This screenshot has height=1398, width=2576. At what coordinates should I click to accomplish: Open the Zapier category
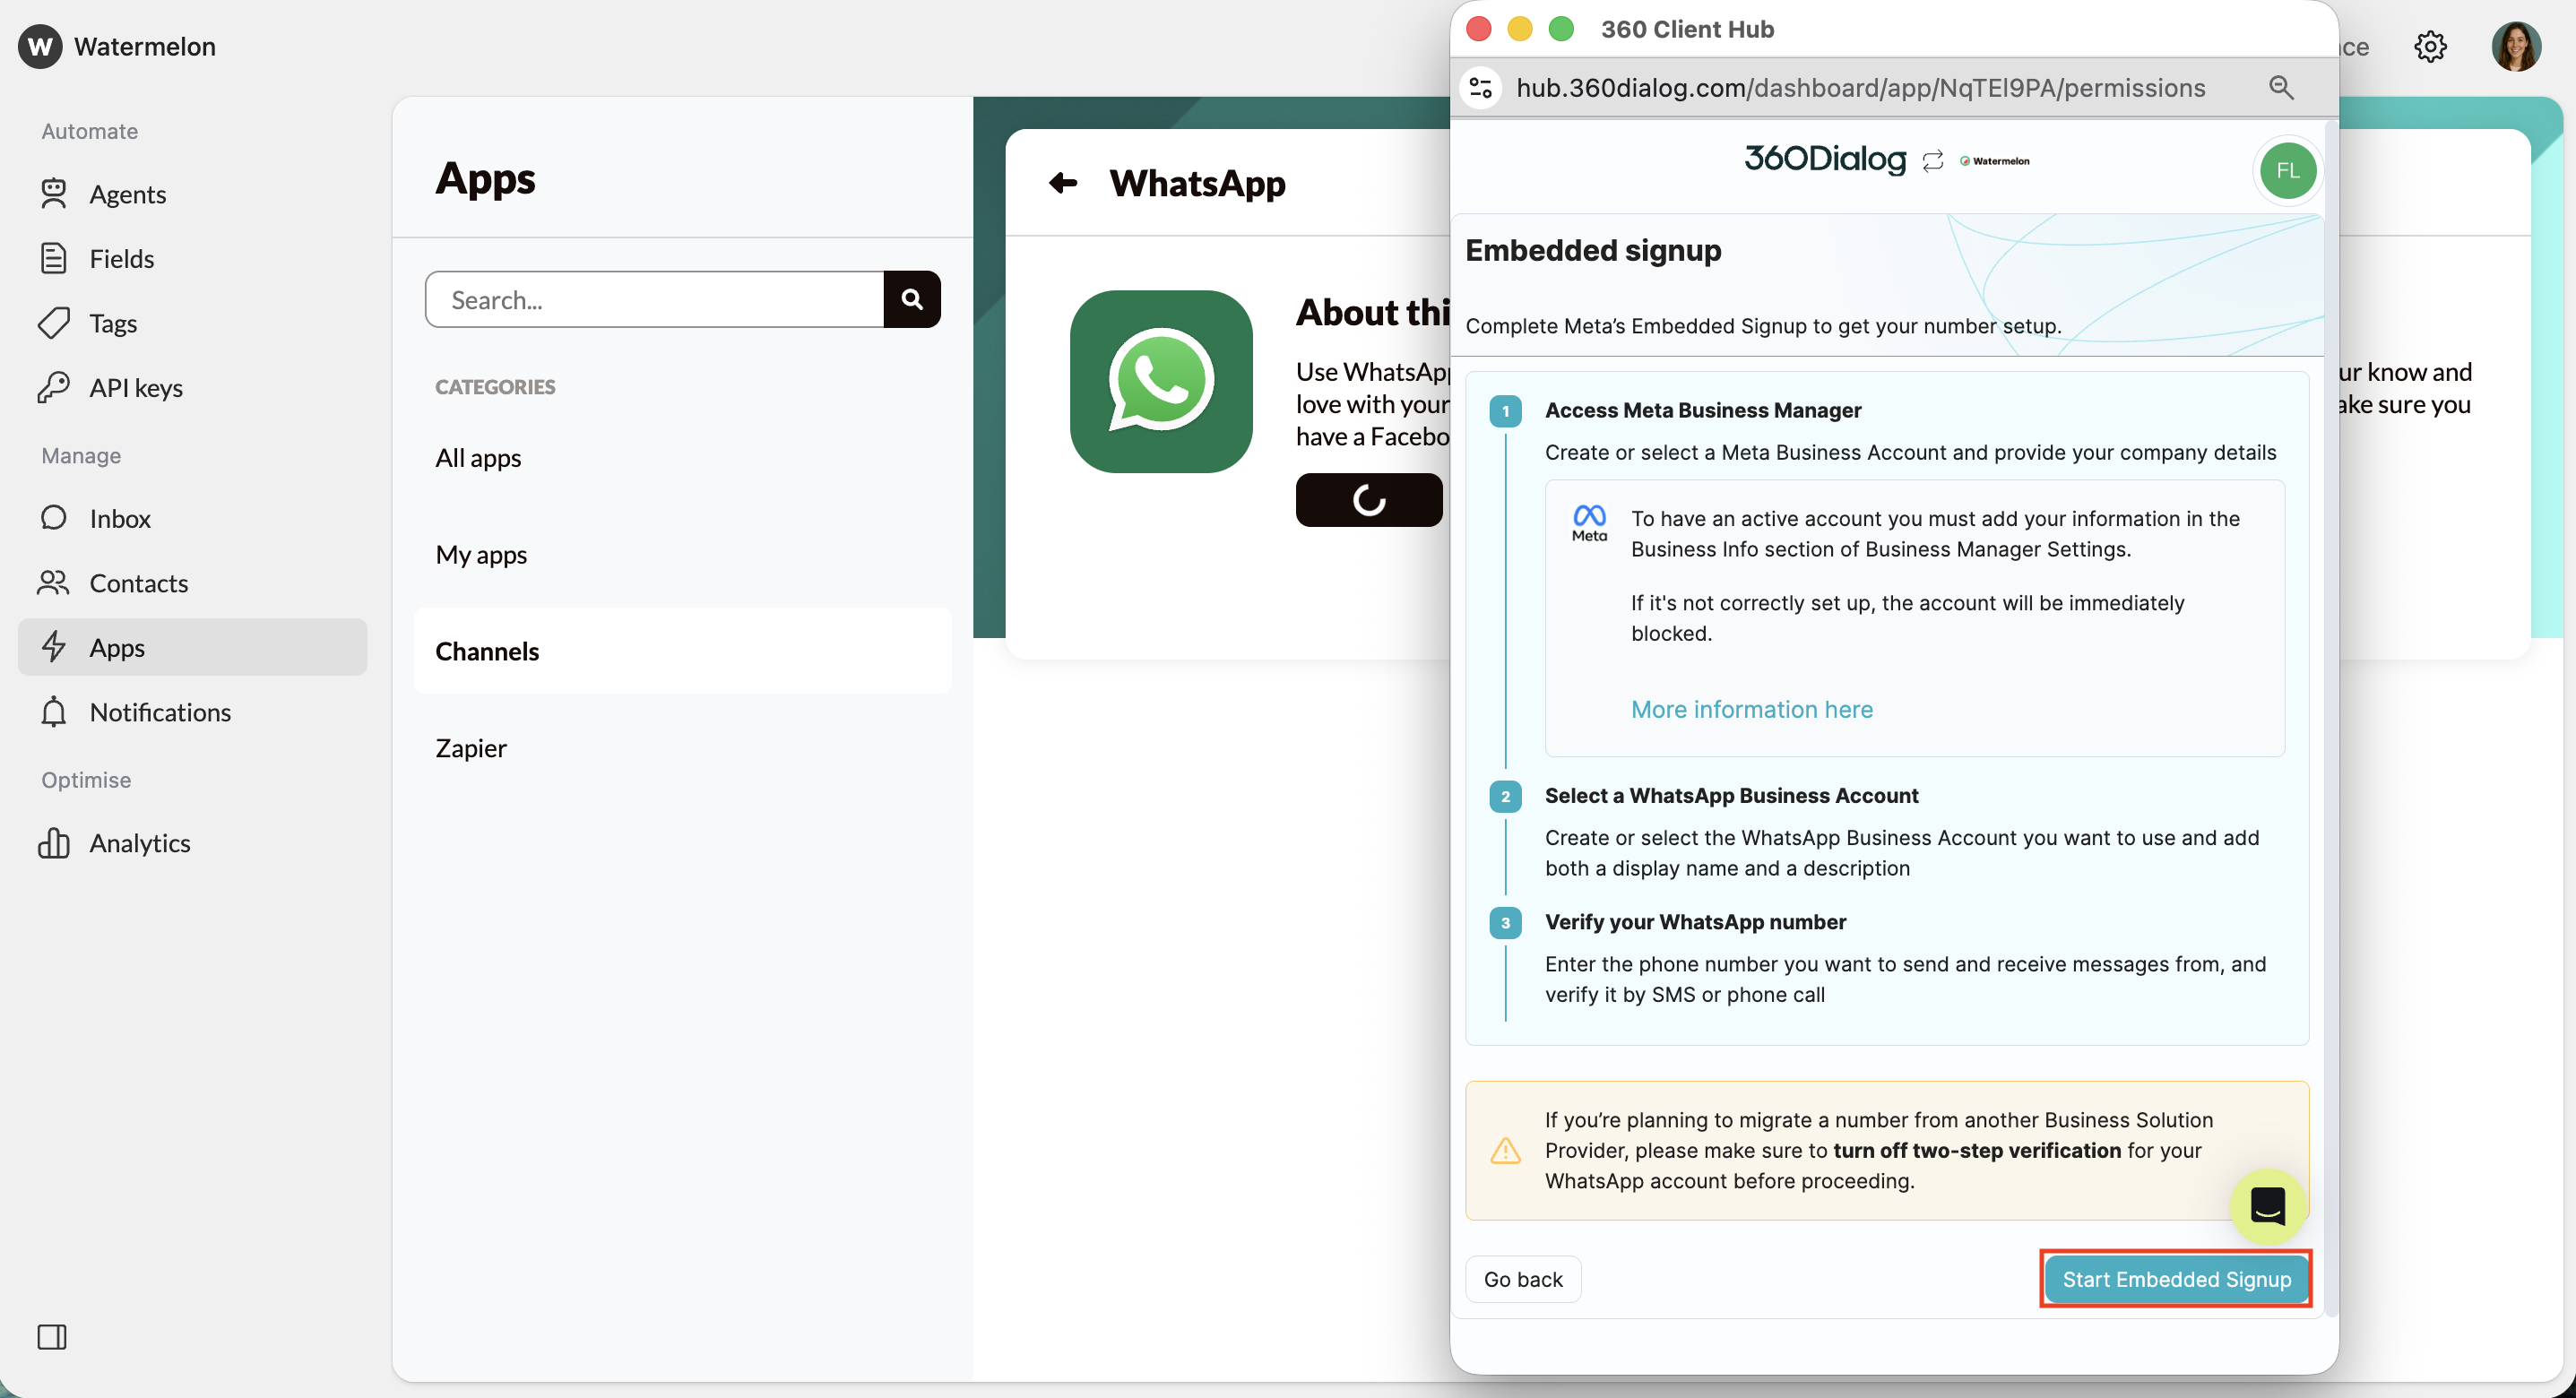tap(470, 747)
